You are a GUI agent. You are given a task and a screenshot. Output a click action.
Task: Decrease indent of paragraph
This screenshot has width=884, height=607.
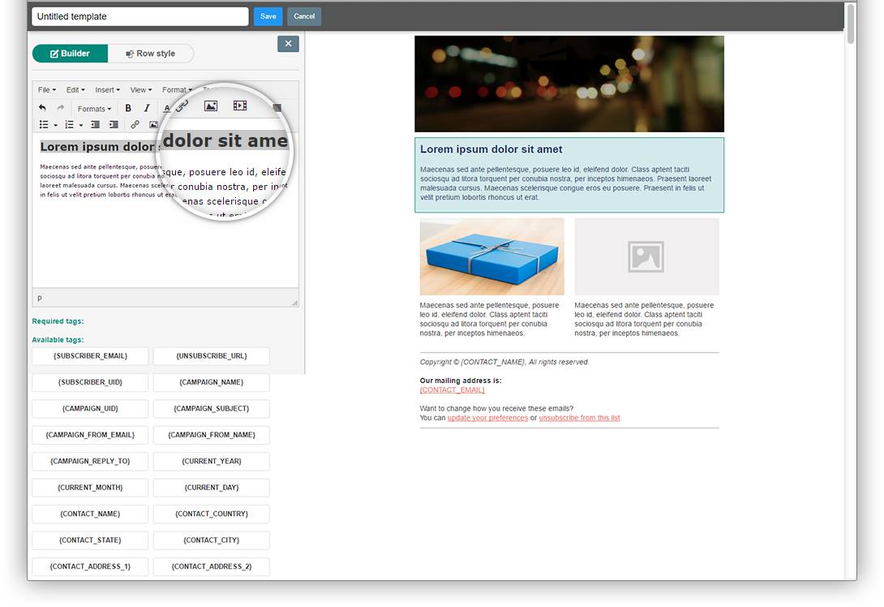(x=95, y=125)
